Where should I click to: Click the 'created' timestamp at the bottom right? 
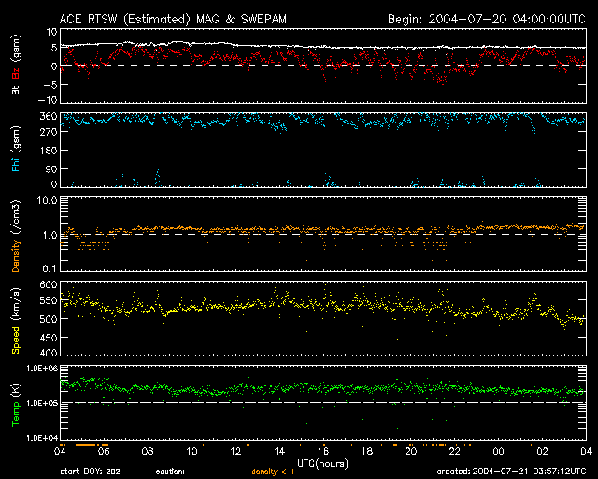point(510,471)
